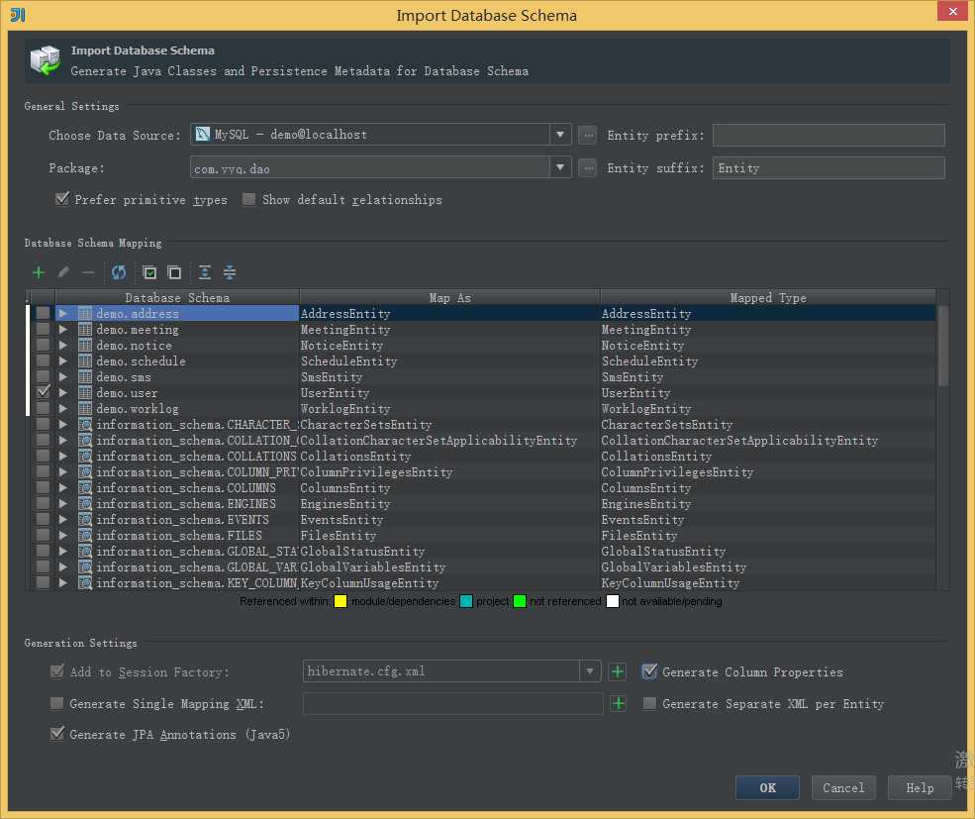Select GlobalVariablesEntity in Map As column
Viewport: 975px width, 819px height.
[x=449, y=566]
